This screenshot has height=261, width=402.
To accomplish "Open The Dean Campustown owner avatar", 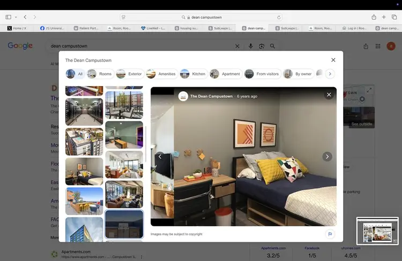I will pos(183,96).
